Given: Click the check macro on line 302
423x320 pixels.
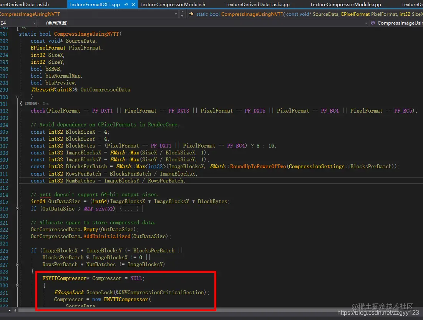Looking at the screenshot, I should coord(38,111).
